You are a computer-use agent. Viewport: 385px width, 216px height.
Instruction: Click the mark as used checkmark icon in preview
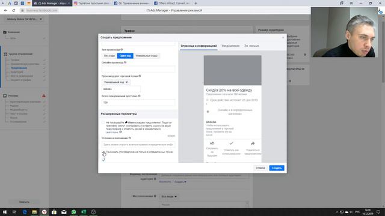(231, 143)
